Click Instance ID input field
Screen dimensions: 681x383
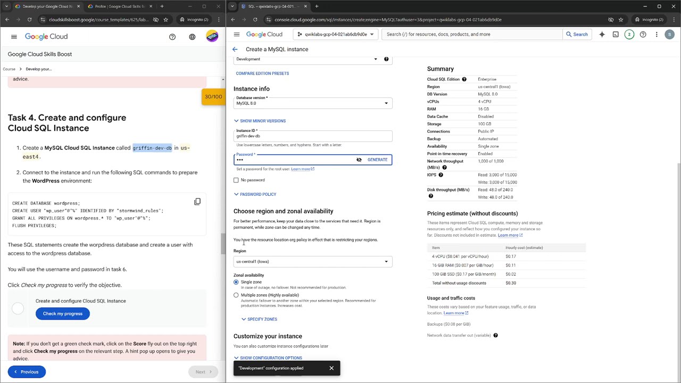313,136
